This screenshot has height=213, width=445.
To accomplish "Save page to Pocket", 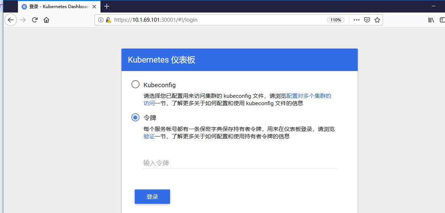I will tap(367, 20).
